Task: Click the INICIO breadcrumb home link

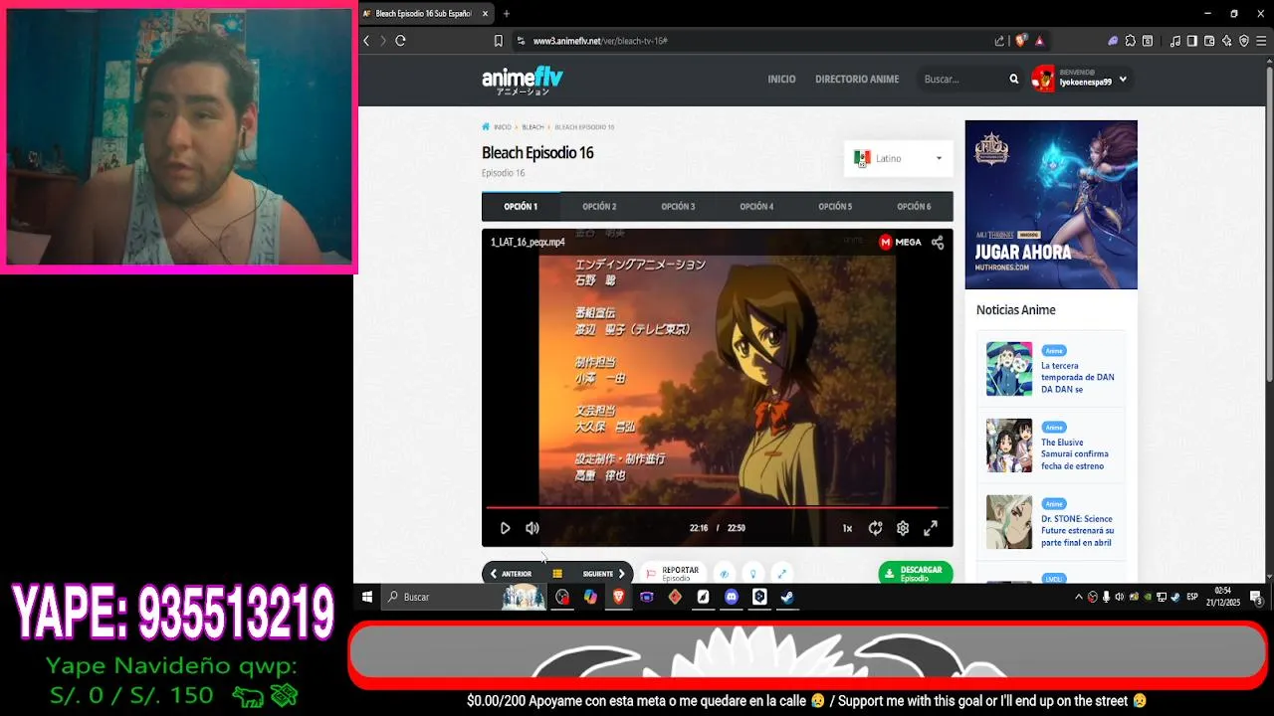Action: [497, 127]
